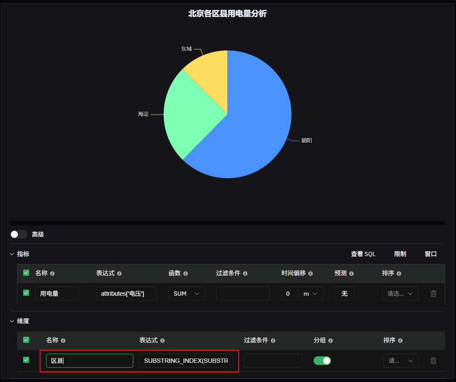Click the 东城 pie chart label

[x=187, y=49]
